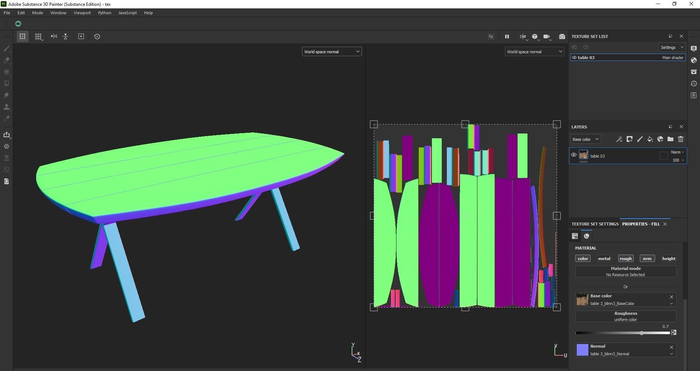
Task: Select the Material picker eyedropper tool
Action: click(7, 119)
